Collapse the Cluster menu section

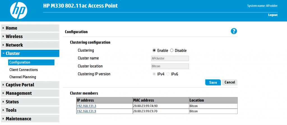[x=30, y=53]
